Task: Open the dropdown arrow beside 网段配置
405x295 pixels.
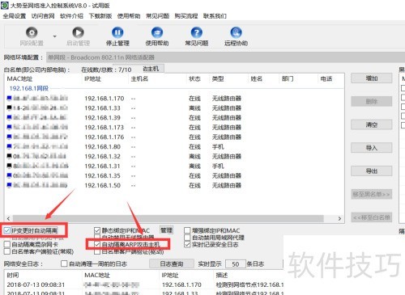Action: pyautogui.click(x=55, y=36)
